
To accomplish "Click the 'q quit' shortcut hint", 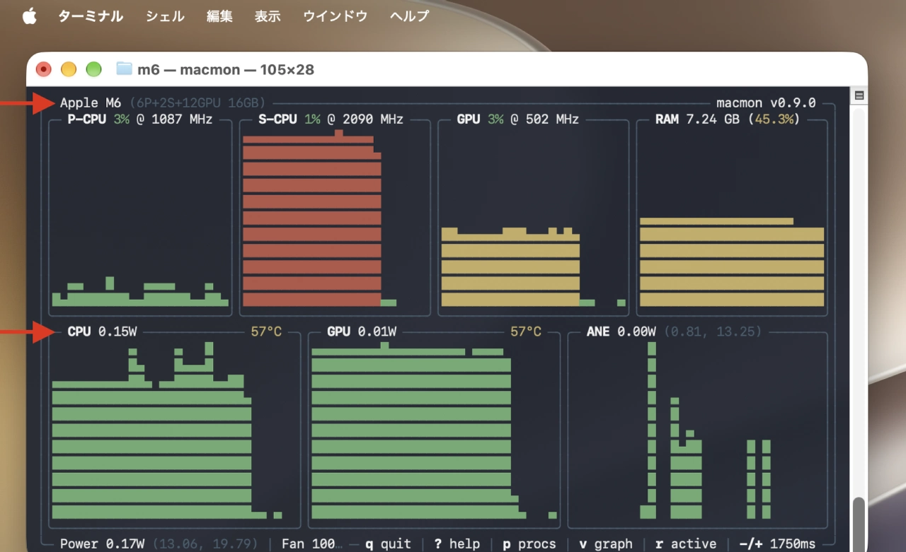I will (389, 544).
